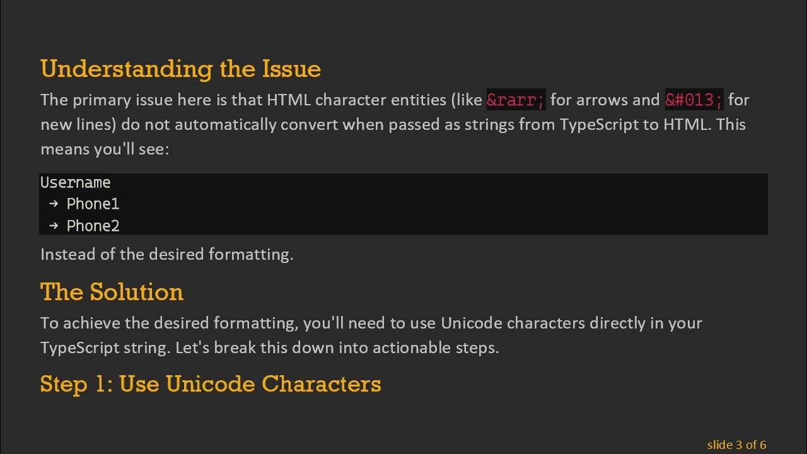Click the "slide 3 of 6" counter

[736, 445]
